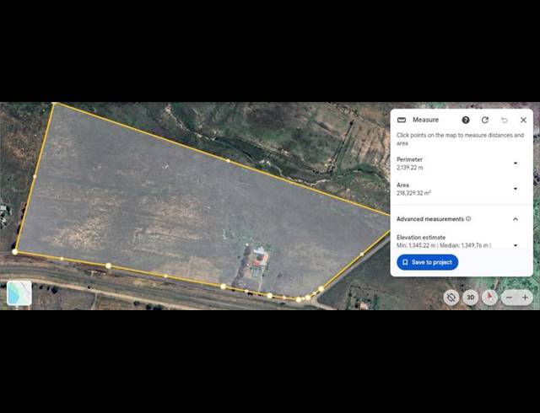The image size is (540, 413).
Task: Select the Perimeter value 2,139.22 m
Action: [409, 168]
